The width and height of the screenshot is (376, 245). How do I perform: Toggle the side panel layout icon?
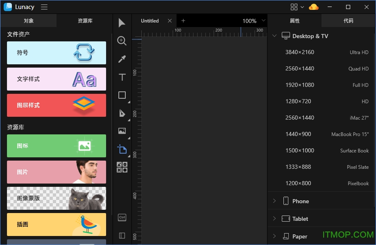pyautogui.click(x=122, y=236)
